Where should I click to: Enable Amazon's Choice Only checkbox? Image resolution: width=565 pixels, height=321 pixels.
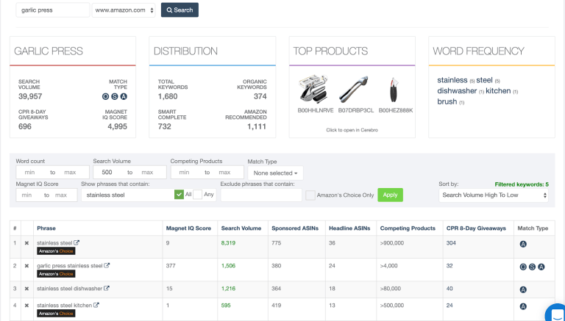(310, 195)
